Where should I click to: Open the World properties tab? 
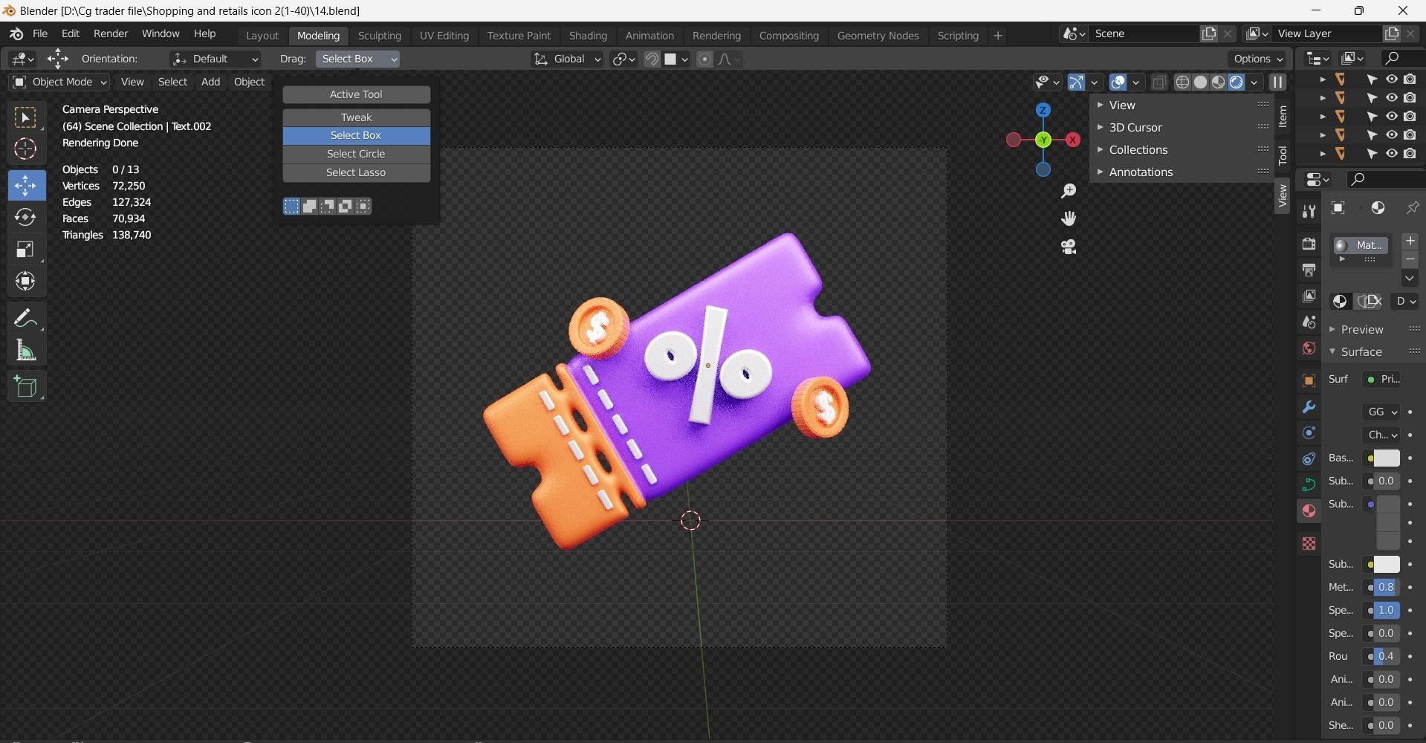click(1309, 348)
